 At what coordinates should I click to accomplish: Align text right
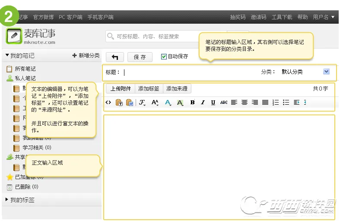click(255, 102)
